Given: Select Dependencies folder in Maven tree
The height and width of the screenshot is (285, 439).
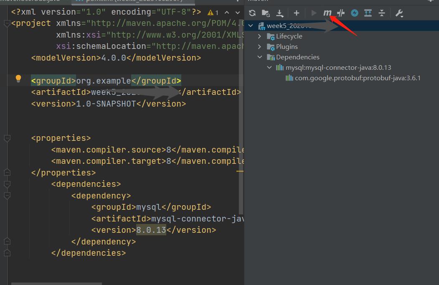Looking at the screenshot, I should pyautogui.click(x=293, y=57).
